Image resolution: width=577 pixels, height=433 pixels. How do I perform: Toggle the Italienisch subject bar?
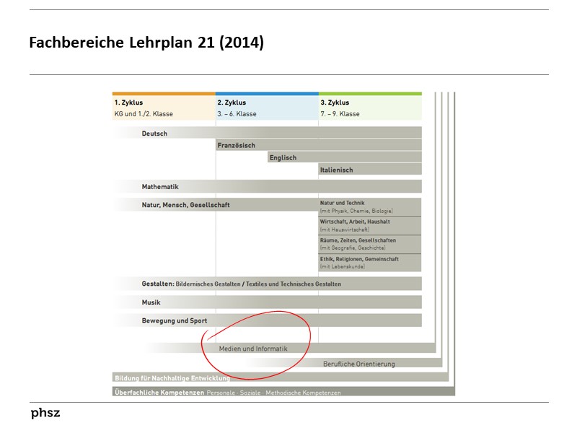point(338,170)
